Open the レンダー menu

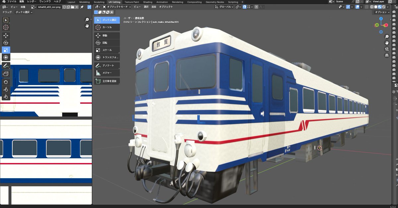(x=32, y=2)
